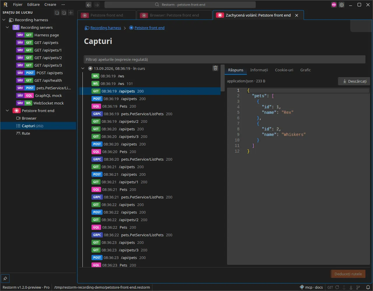Open the settings gear in title bar

342,5
